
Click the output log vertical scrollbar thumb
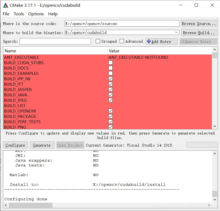(x=215, y=194)
